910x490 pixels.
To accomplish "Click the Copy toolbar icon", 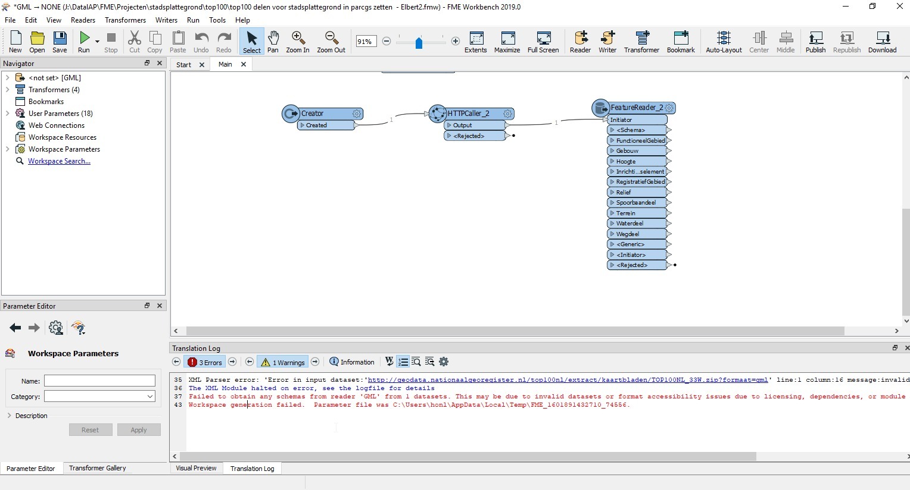I will click(x=155, y=42).
